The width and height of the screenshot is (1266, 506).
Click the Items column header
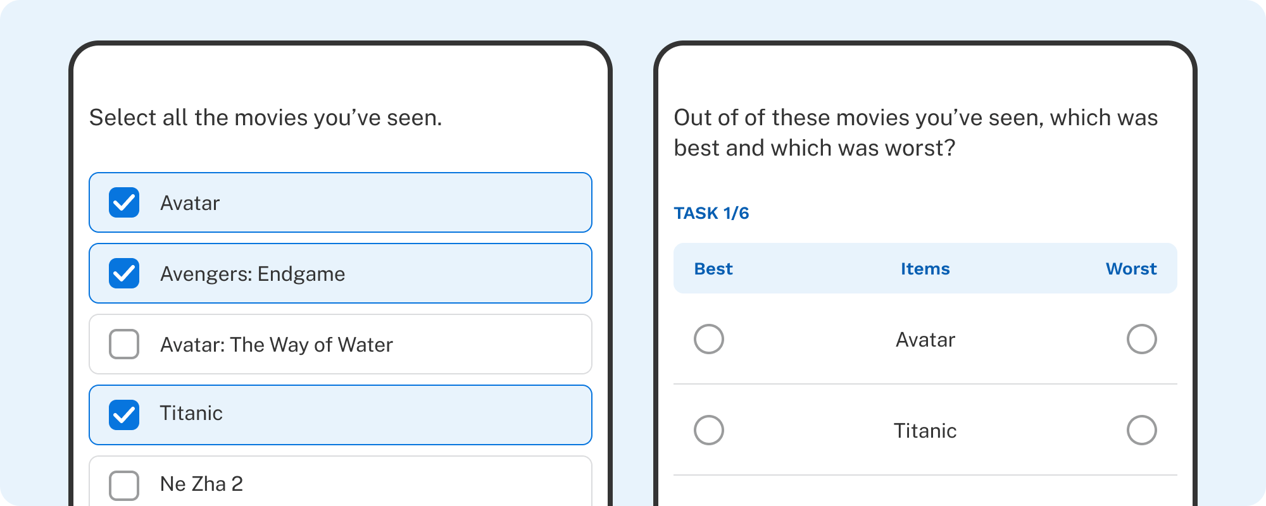click(925, 268)
